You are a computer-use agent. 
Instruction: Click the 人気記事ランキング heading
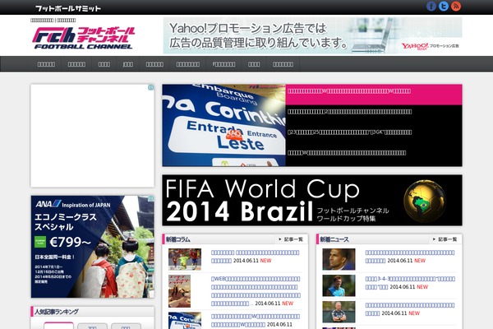[x=57, y=312]
